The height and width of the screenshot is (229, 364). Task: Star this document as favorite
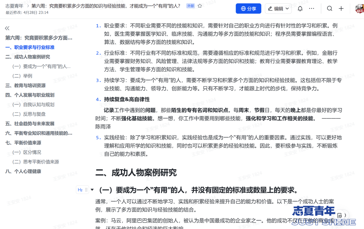(200, 6)
